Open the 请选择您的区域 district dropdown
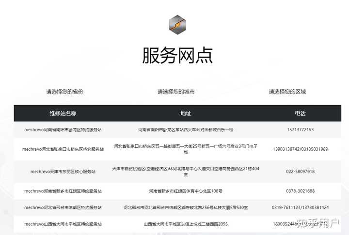This screenshot has width=349, height=235. (287, 92)
